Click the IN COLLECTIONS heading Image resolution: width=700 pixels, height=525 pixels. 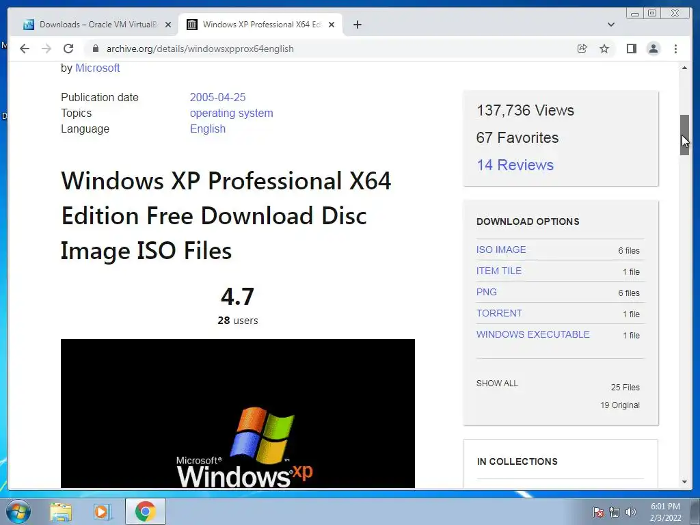click(517, 461)
